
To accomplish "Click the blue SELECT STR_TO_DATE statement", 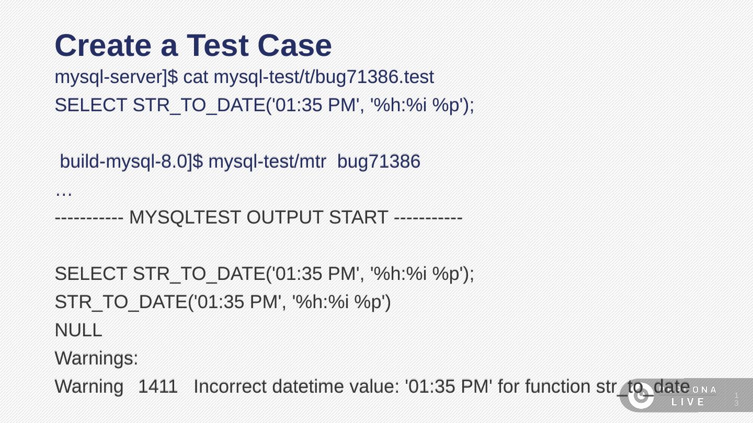I will coord(264,105).
